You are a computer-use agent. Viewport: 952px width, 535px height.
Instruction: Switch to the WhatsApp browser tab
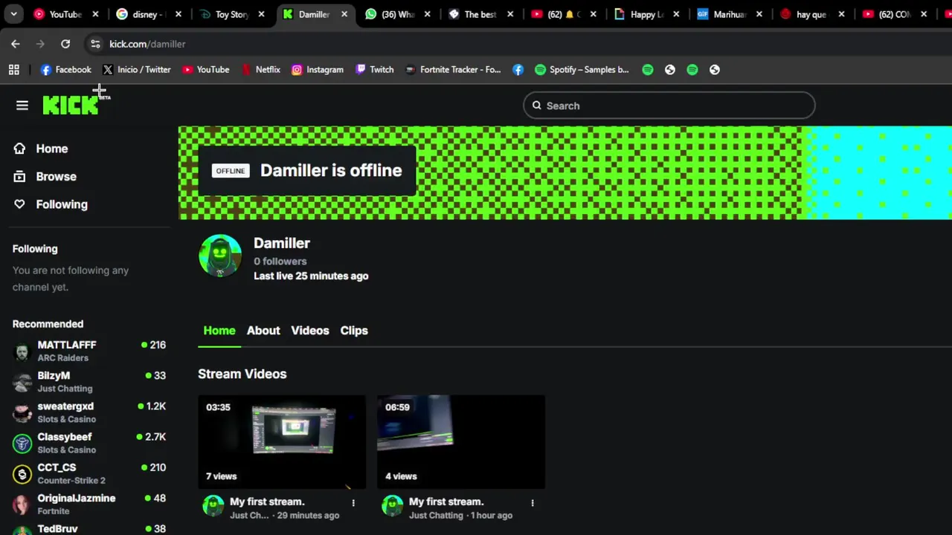coord(396,14)
